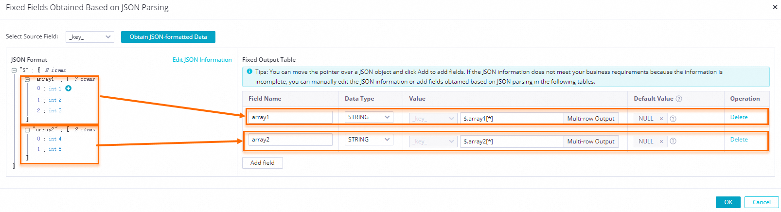Click the array2 Field Name input
This screenshot has height=212, width=781.
[x=290, y=140]
